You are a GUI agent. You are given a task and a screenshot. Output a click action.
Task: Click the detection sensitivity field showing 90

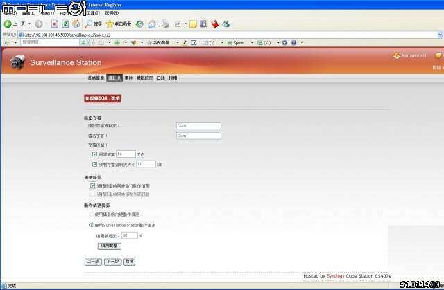[130, 235]
